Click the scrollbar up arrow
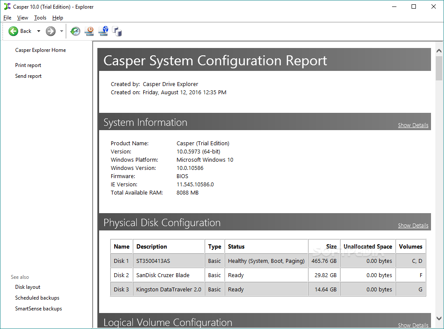444x329 pixels. point(439,51)
